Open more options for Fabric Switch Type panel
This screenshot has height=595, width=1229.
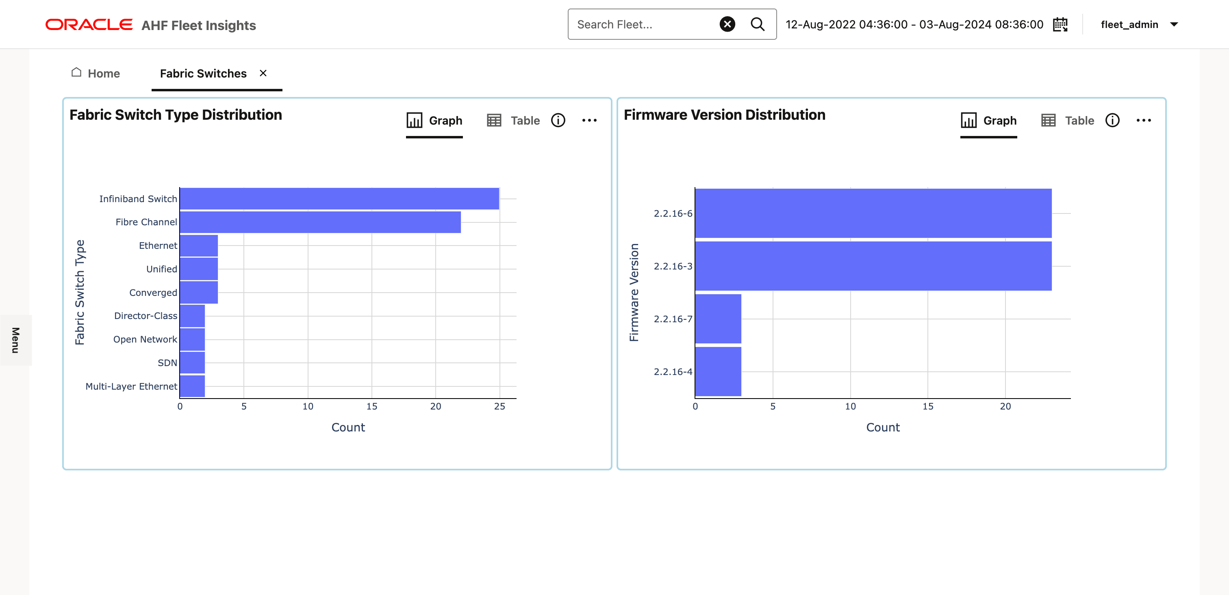(x=589, y=121)
